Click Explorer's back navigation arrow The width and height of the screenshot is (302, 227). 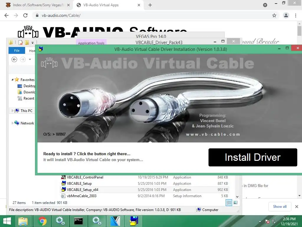click(x=14, y=59)
